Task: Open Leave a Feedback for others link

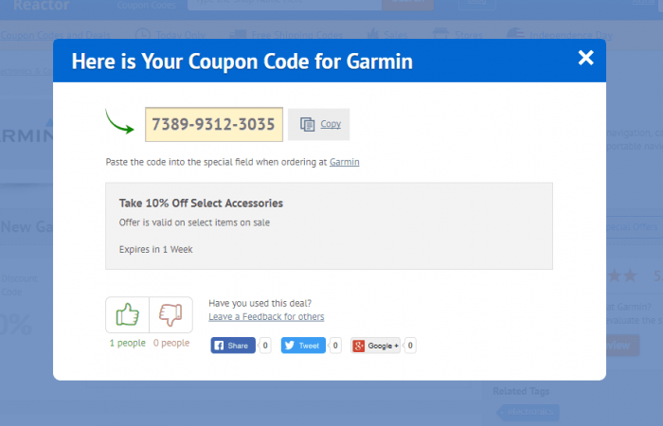Action: [x=266, y=316]
